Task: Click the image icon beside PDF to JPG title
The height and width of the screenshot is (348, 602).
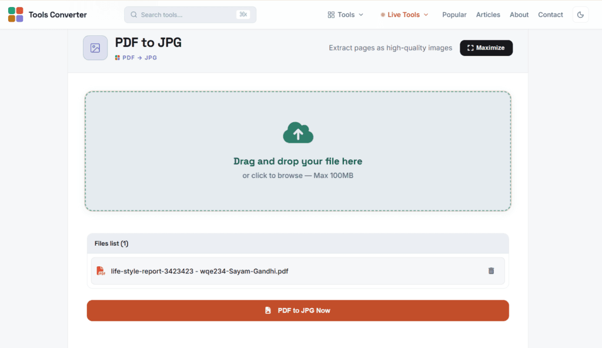Action: coord(95,48)
